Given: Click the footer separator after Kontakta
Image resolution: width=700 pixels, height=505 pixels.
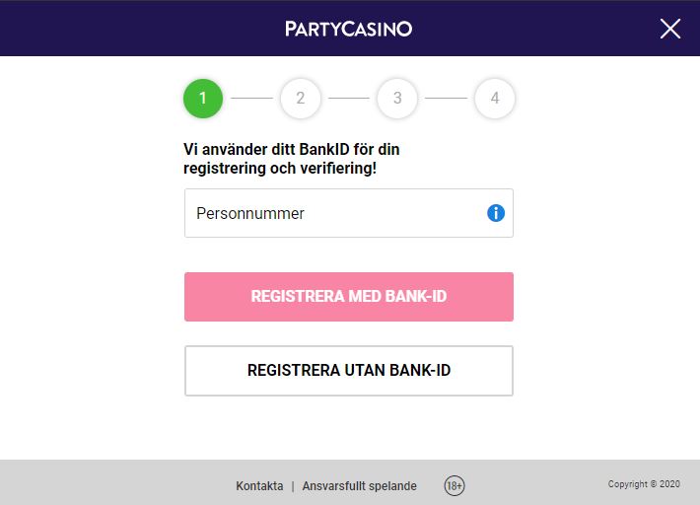Looking at the screenshot, I should tap(293, 486).
